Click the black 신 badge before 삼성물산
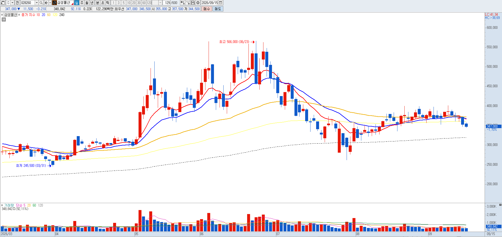Viewport: 502px width, 237px height. coord(55,3)
